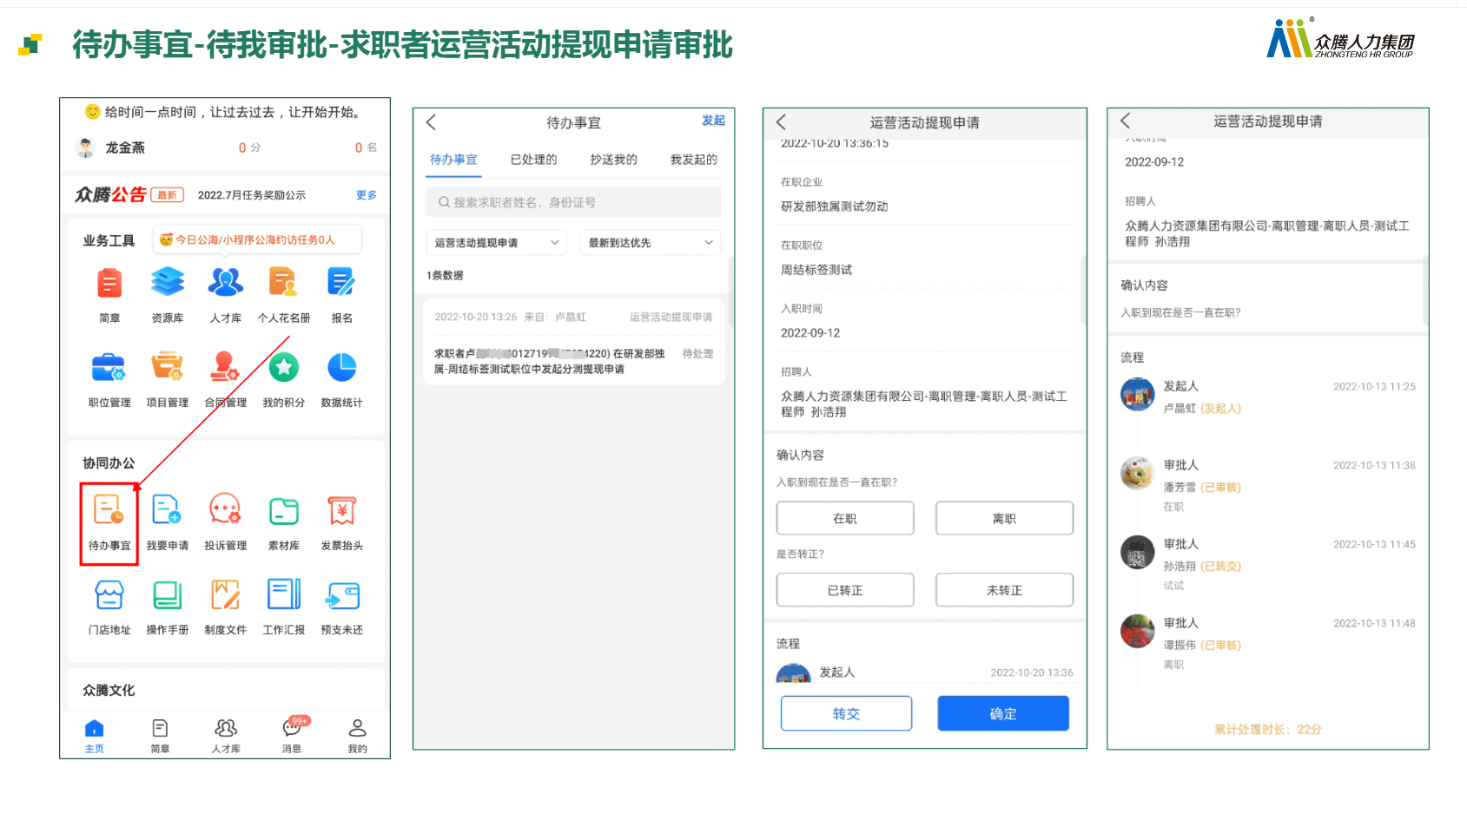Image resolution: width=1467 pixels, height=820 pixels.
Task: Switch to 我发起的 tab
Action: [693, 160]
